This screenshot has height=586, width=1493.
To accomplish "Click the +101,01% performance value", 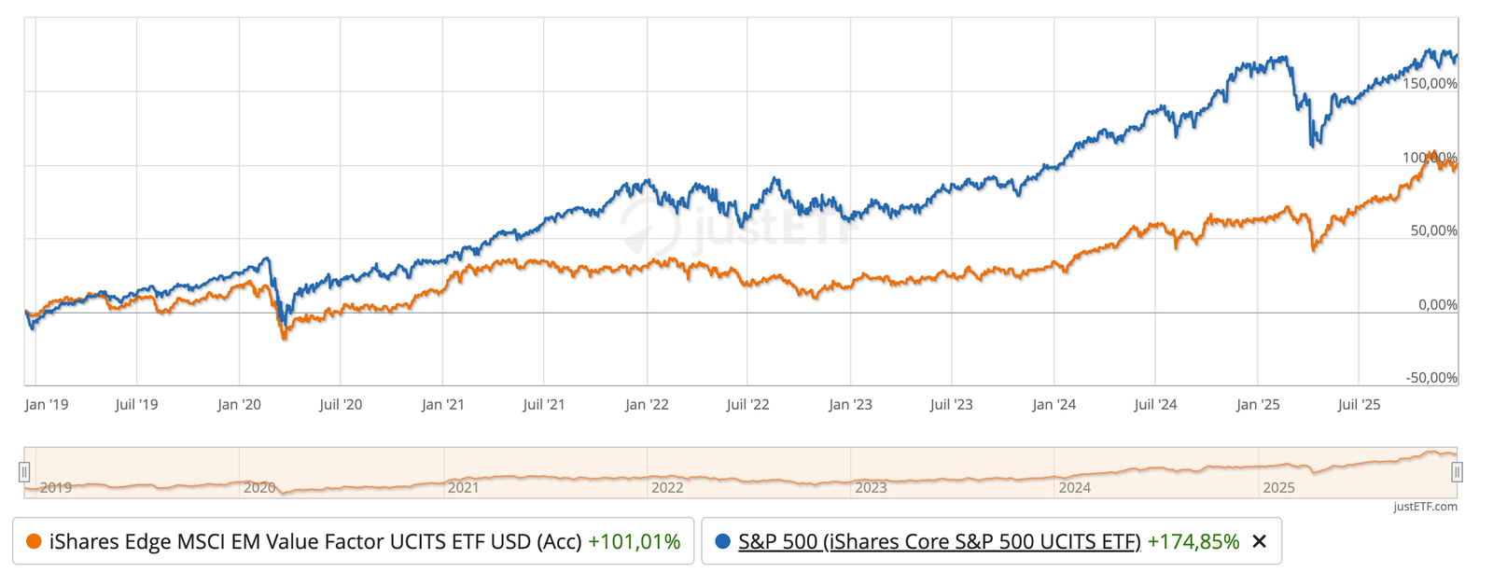I will tap(634, 542).
